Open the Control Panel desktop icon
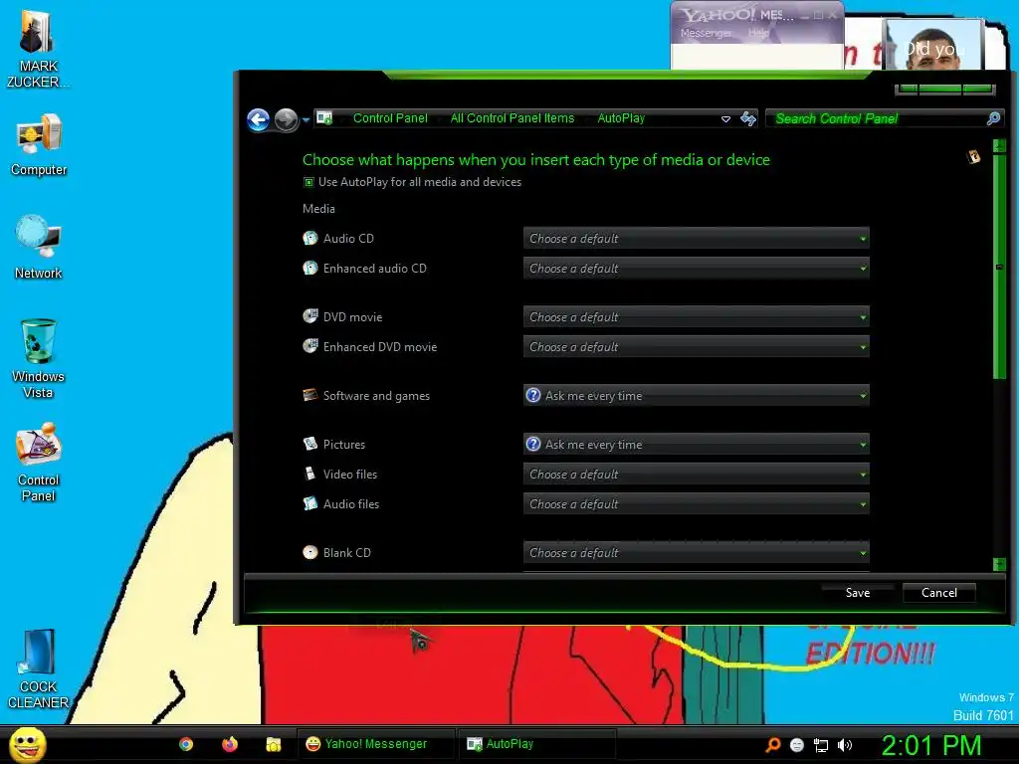 click(39, 463)
